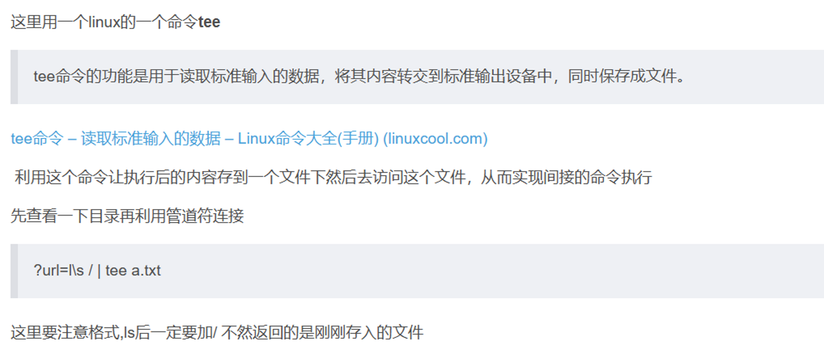Click the paragraph starting with 这里要注意格式
Screen dimensions: 824x351
point(217,333)
